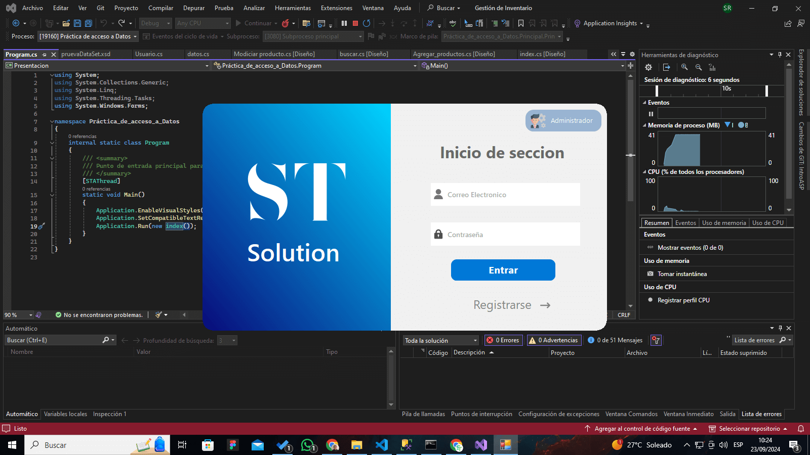Click the spell checker abc icon

pyautogui.click(x=453, y=23)
